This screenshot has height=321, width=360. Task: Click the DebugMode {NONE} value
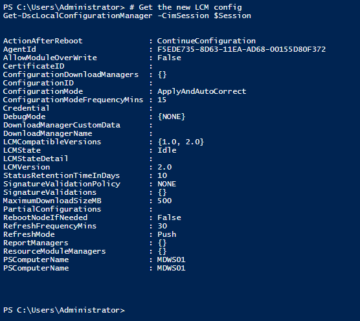point(172,116)
